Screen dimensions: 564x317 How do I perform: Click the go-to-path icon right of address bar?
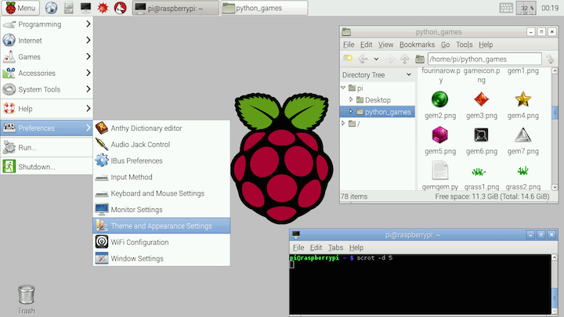550,59
